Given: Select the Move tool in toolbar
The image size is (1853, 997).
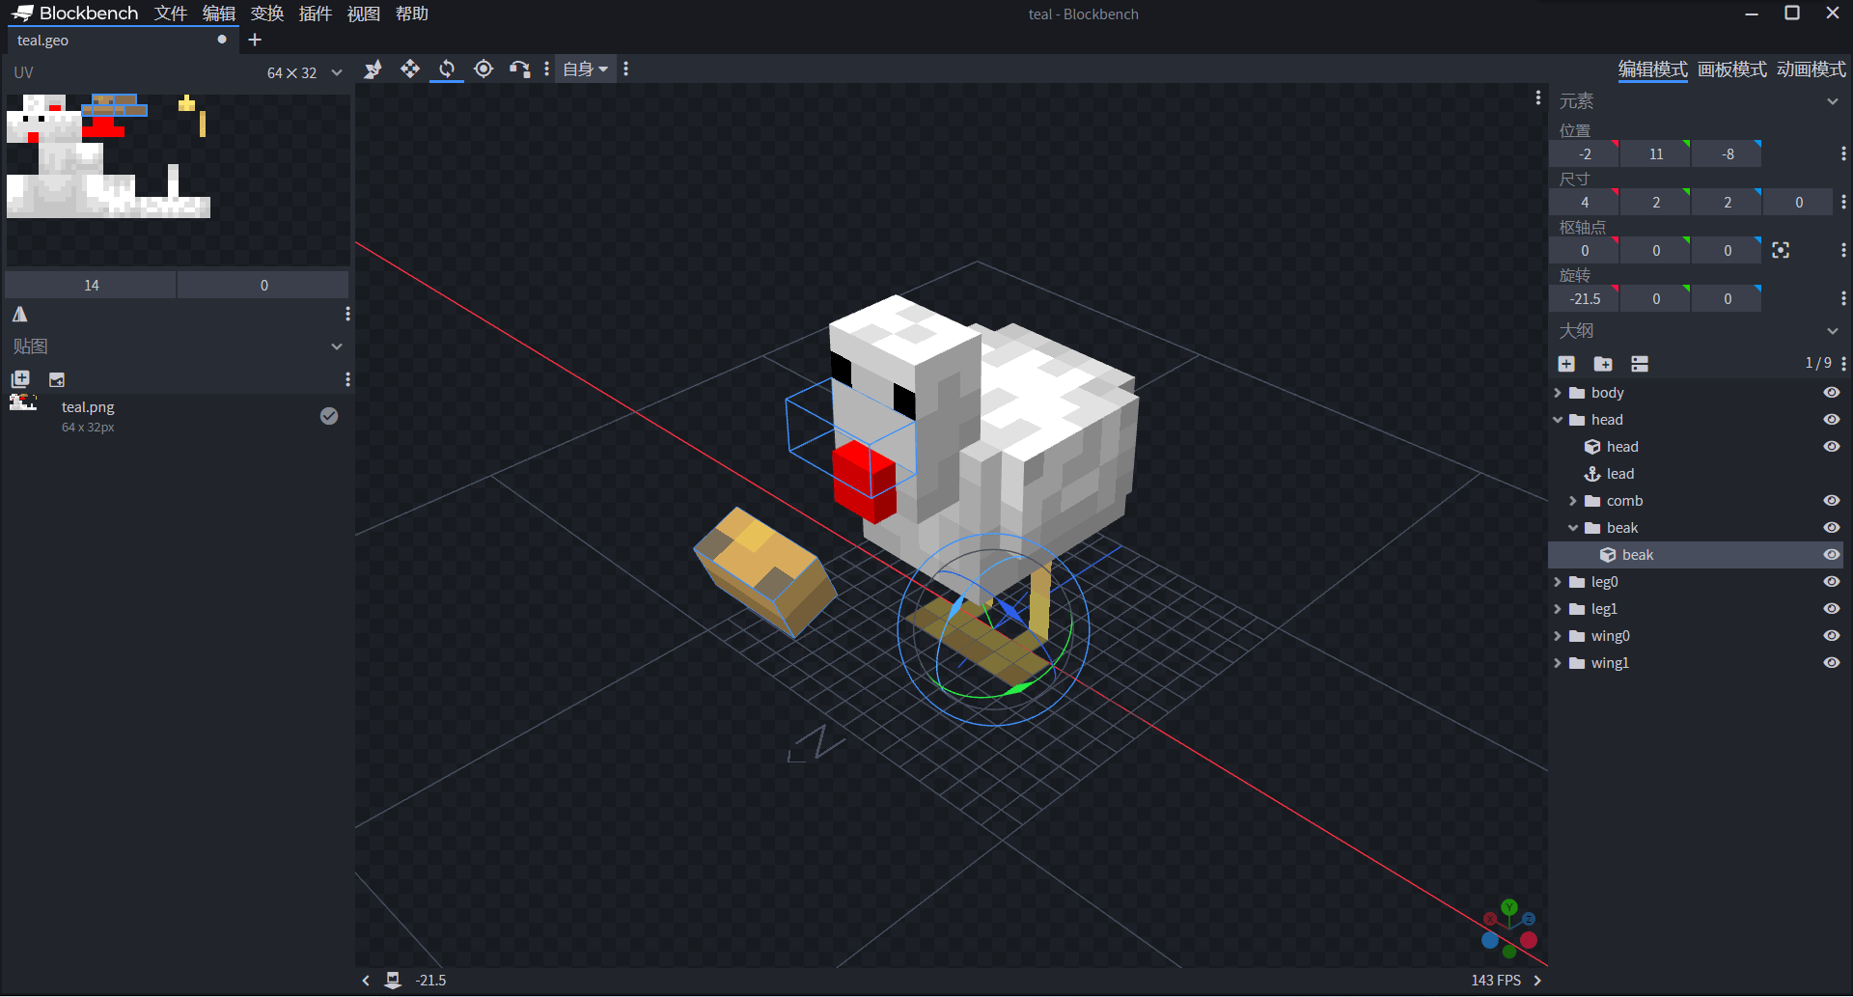Looking at the screenshot, I should point(409,69).
